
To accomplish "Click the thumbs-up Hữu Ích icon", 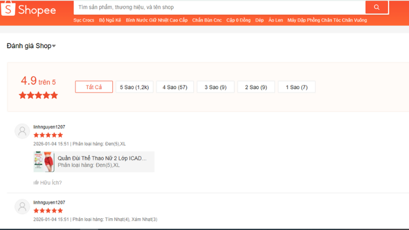I will pyautogui.click(x=36, y=182).
